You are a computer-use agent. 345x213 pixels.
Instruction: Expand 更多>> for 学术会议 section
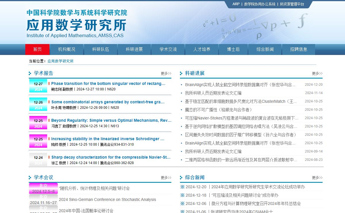click(166, 178)
